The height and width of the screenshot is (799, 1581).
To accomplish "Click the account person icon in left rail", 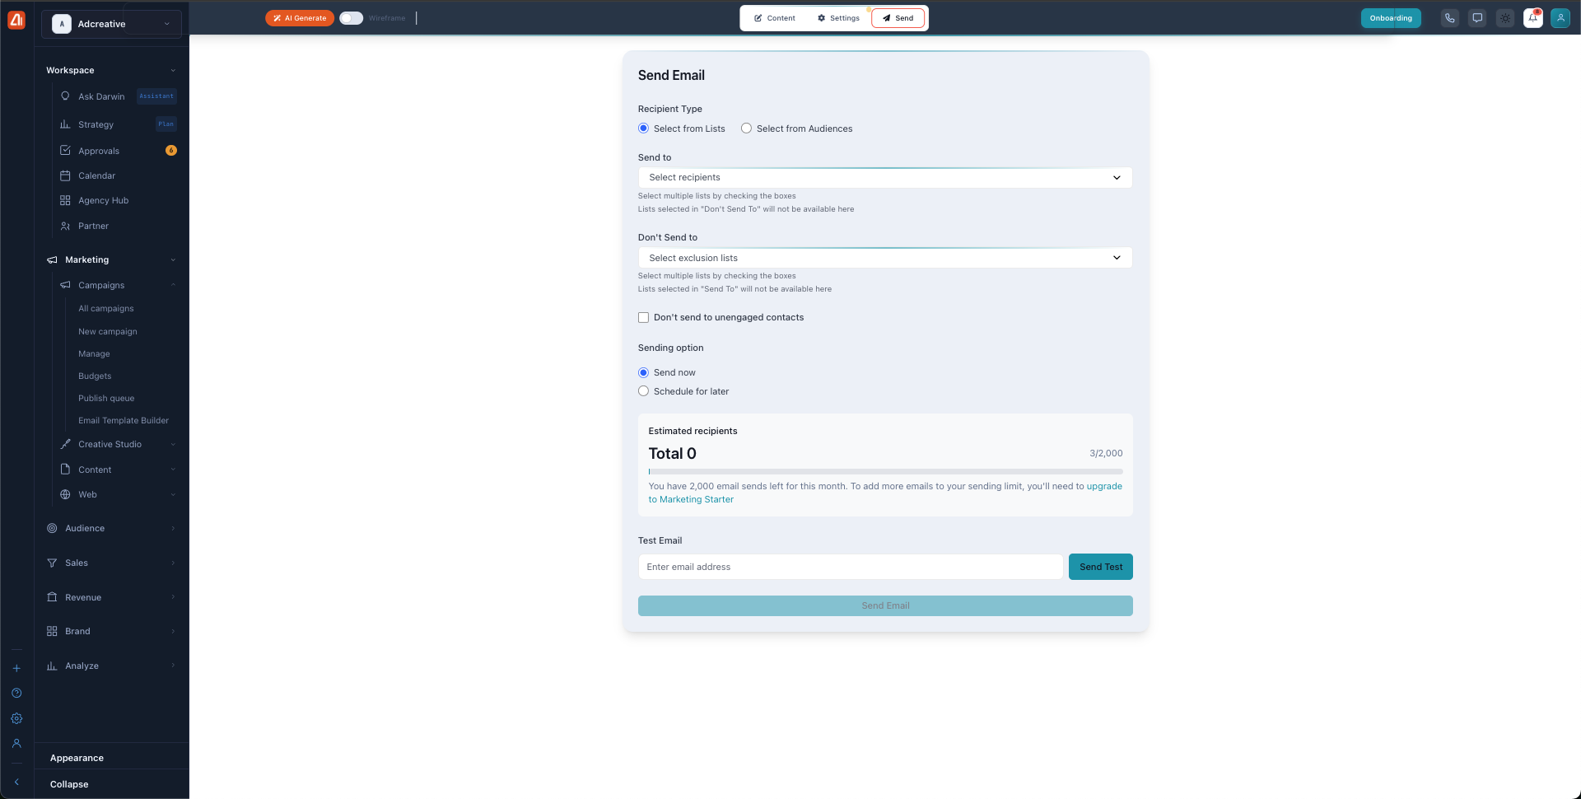I will [x=16, y=743].
